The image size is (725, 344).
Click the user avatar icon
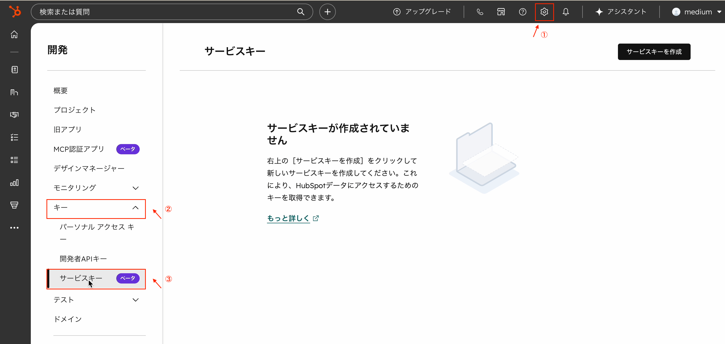point(676,12)
